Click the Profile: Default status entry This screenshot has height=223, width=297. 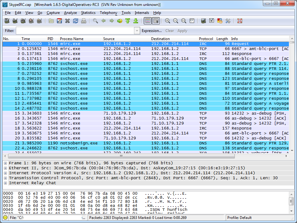click(239, 217)
